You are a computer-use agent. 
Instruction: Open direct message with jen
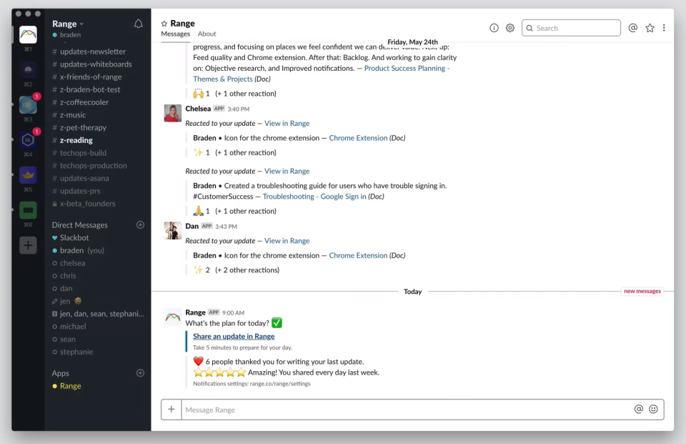[65, 301]
